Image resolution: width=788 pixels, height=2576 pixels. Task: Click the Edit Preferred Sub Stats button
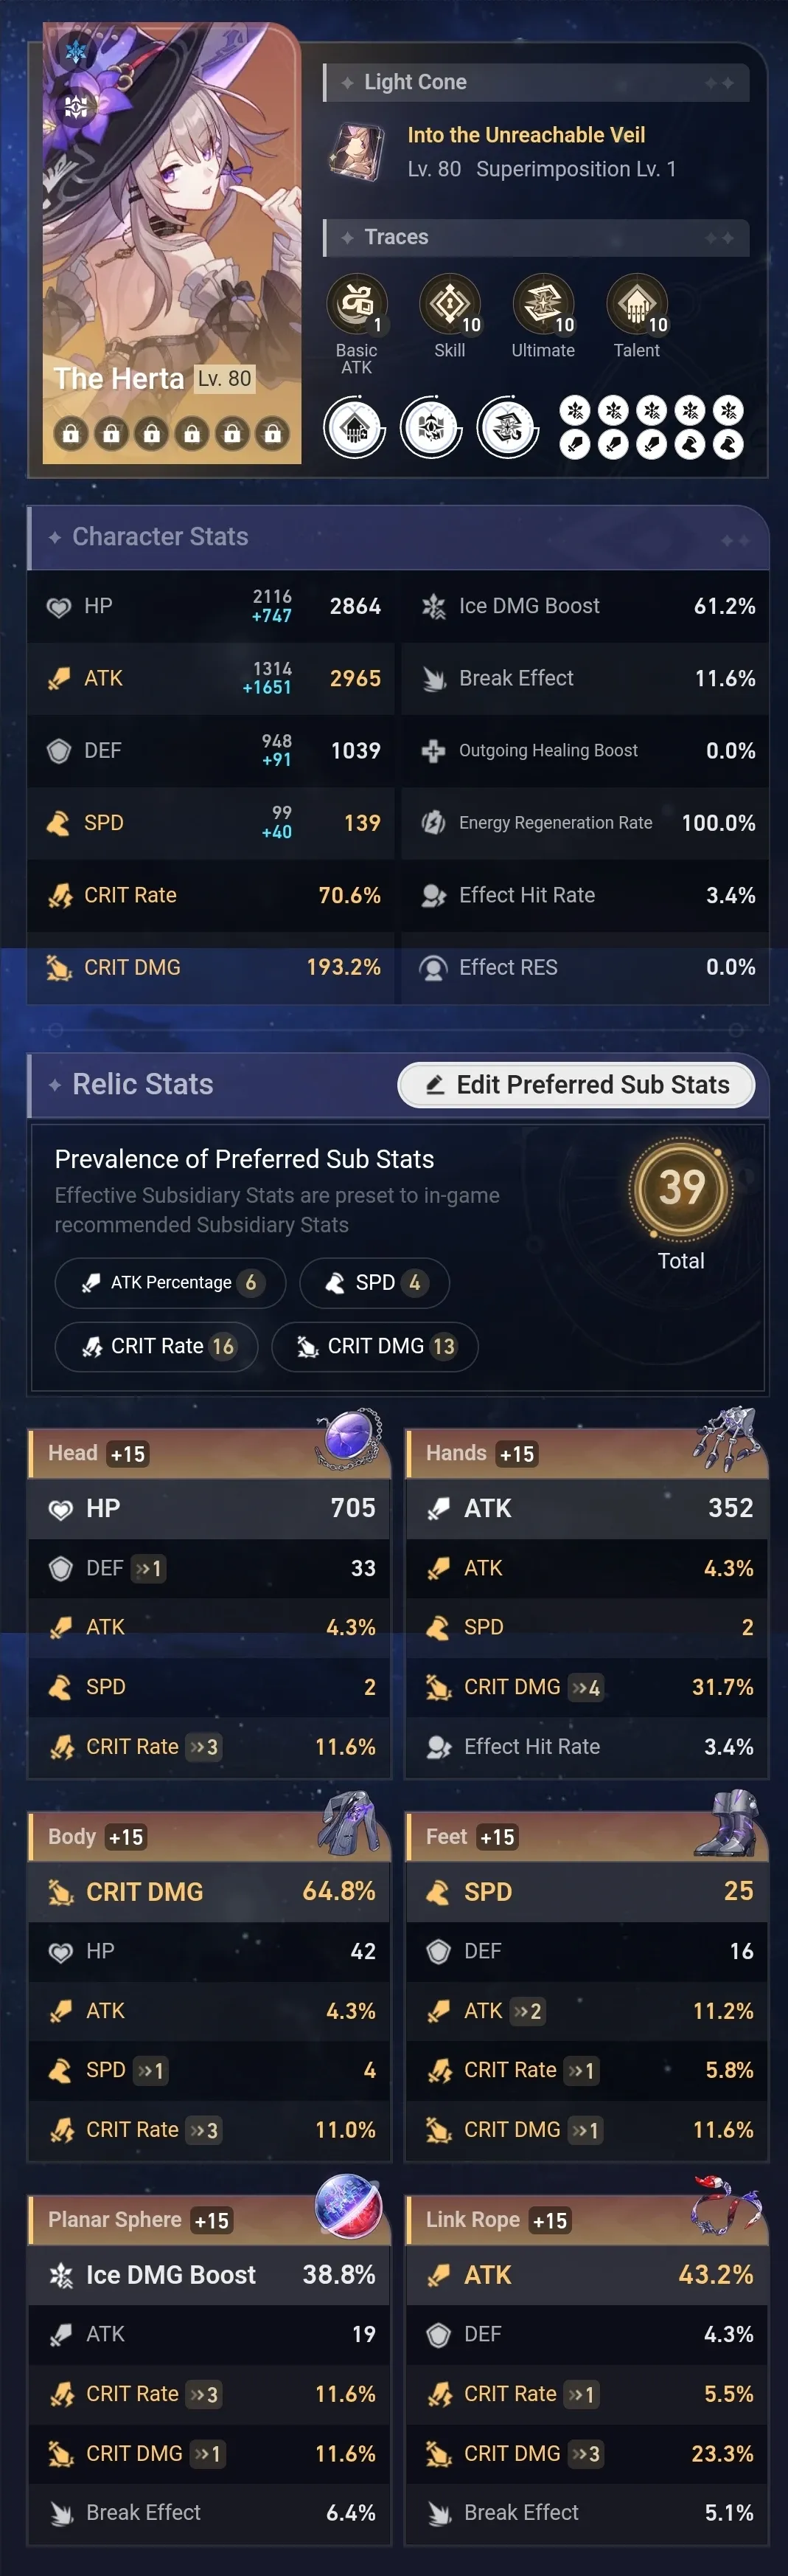coord(575,1084)
